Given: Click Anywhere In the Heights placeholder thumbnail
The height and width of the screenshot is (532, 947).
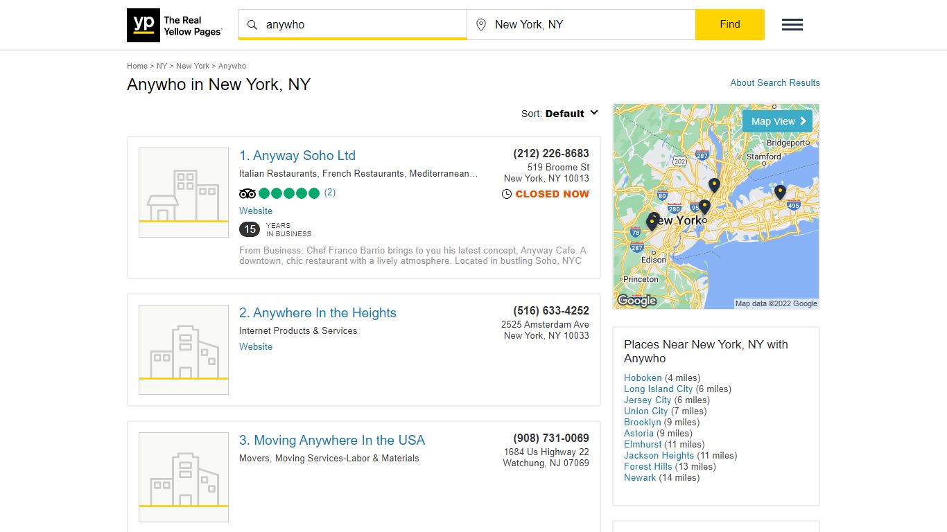Looking at the screenshot, I should (x=184, y=350).
